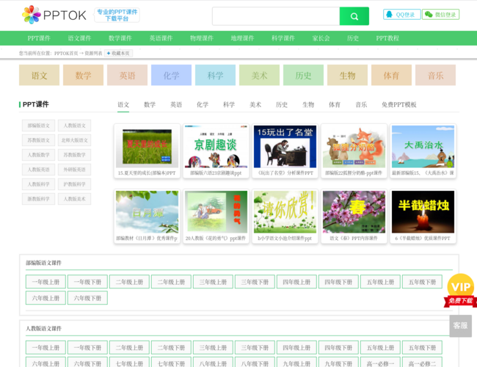Click the 苏教版语文 sidebar button
Image resolution: width=477 pixels, height=367 pixels.
[x=38, y=140]
